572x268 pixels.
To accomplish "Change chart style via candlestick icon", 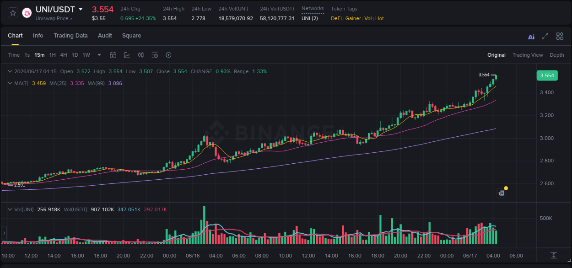I will pyautogui.click(x=141, y=55).
